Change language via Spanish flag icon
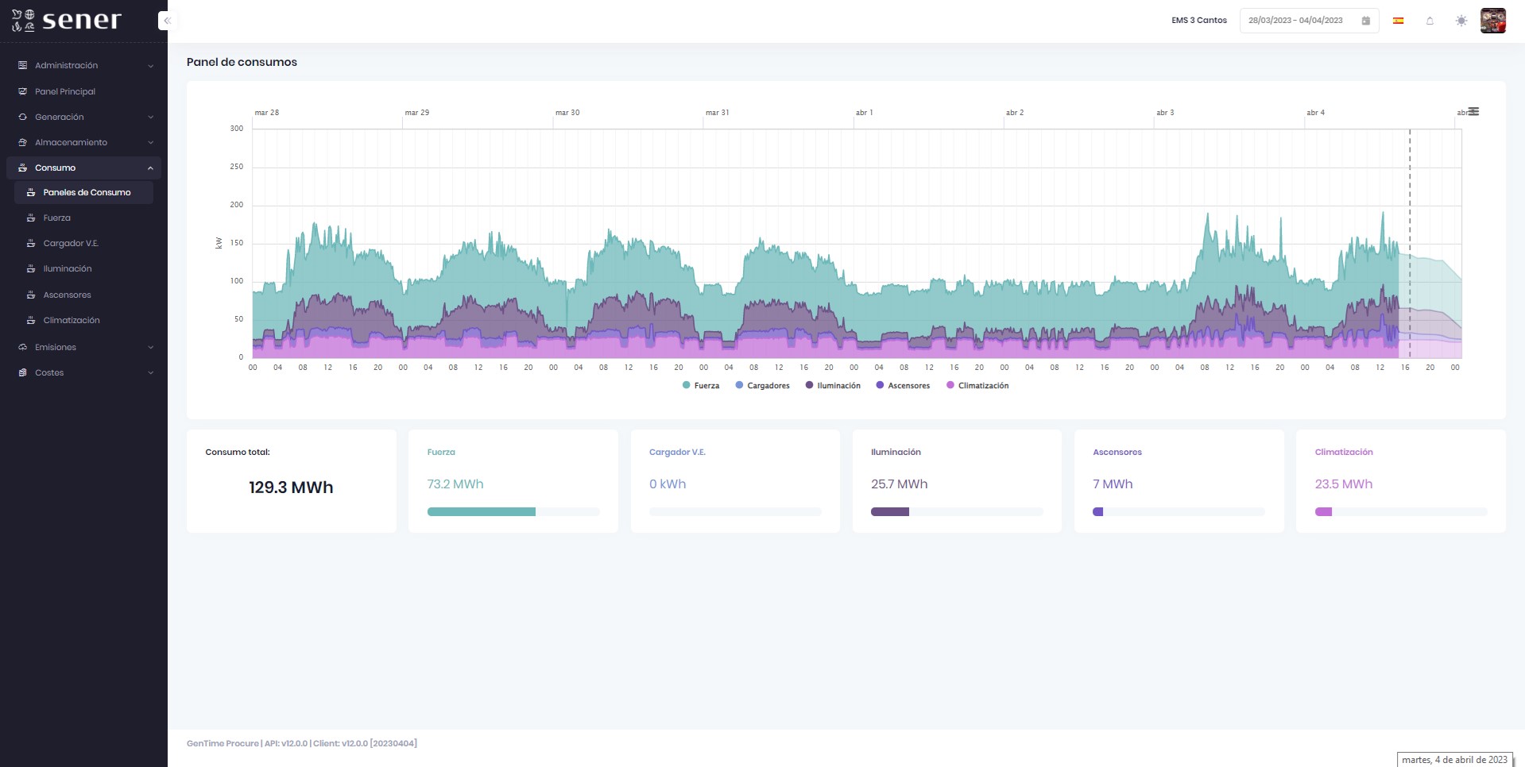This screenshot has height=767, width=1525. point(1398,21)
